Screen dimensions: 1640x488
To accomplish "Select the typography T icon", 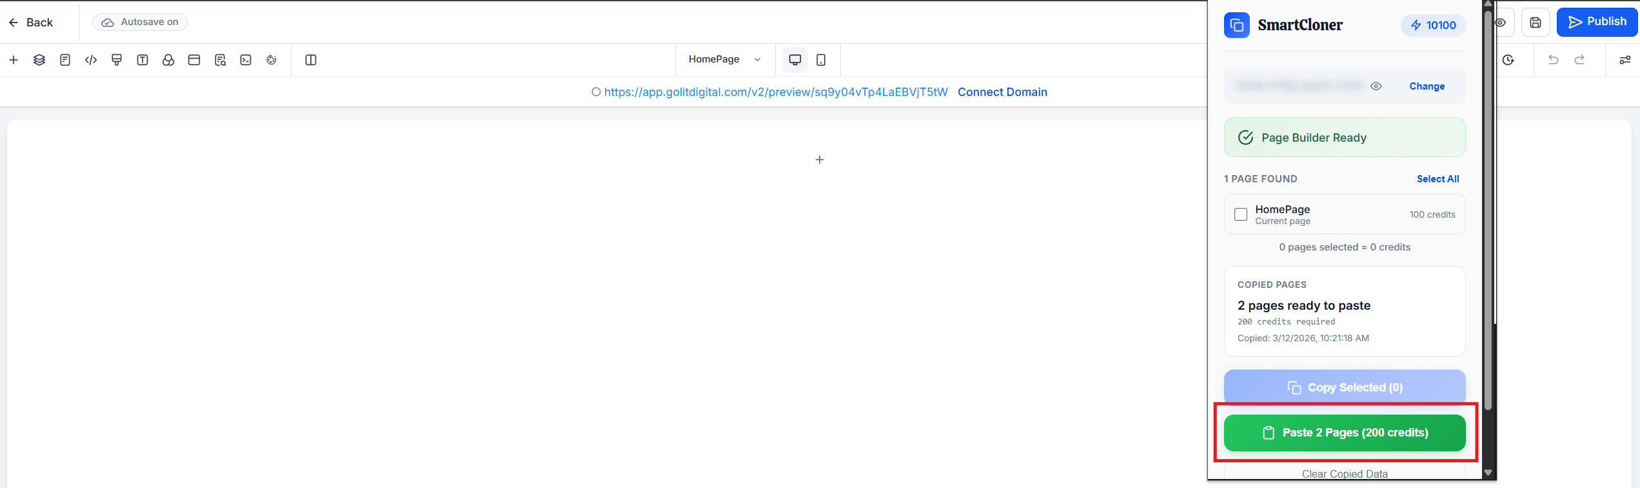I will (143, 60).
